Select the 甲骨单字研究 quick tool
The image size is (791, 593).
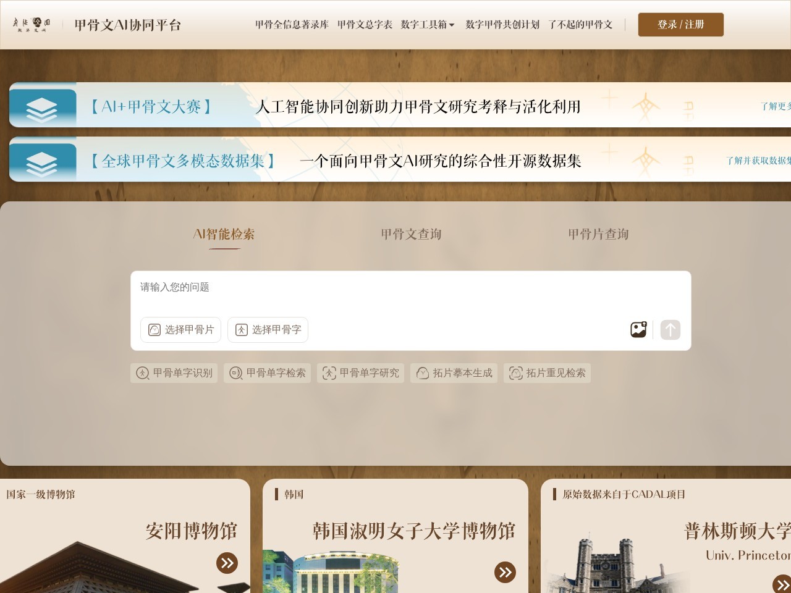pos(360,373)
